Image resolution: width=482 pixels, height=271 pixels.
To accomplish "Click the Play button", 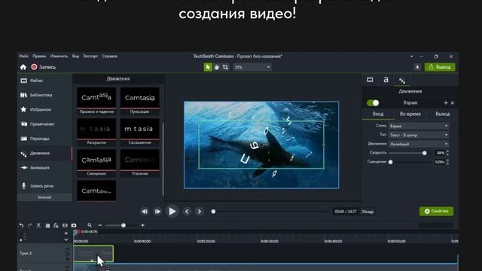I will pos(172,212).
